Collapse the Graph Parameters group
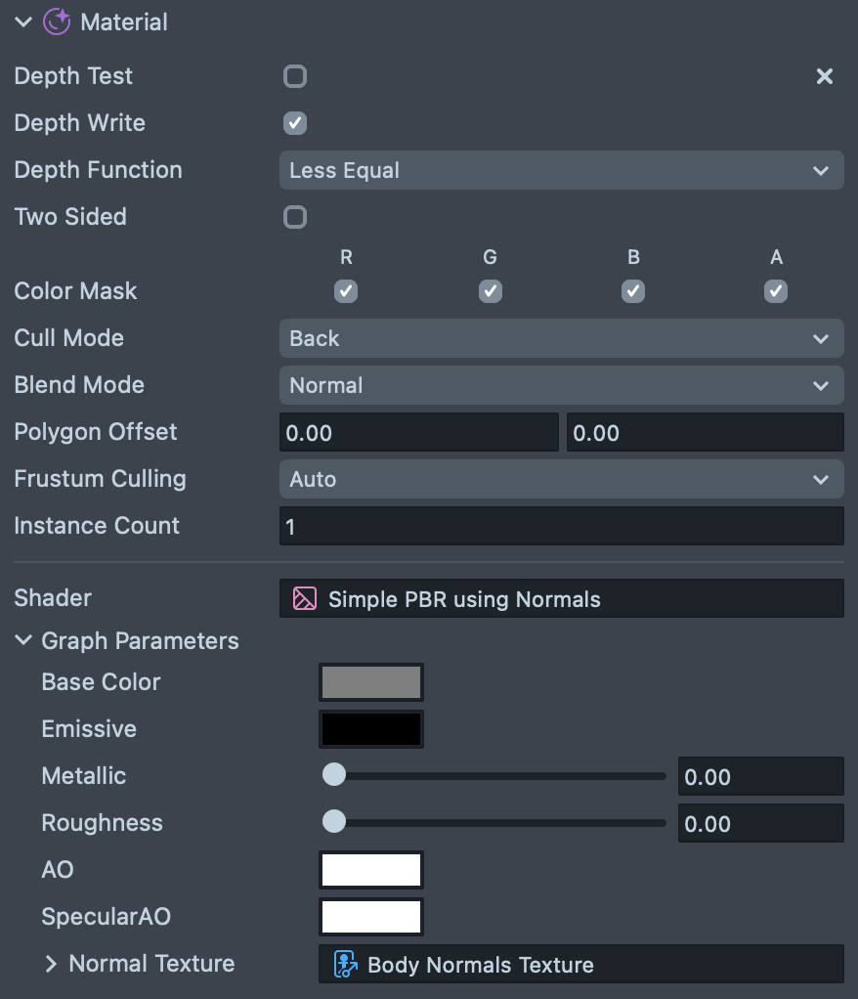Screen dimensions: 858x999 point(23,641)
